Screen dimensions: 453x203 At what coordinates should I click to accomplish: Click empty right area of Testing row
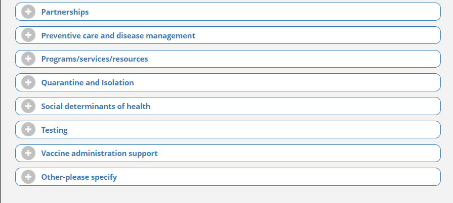(304, 130)
